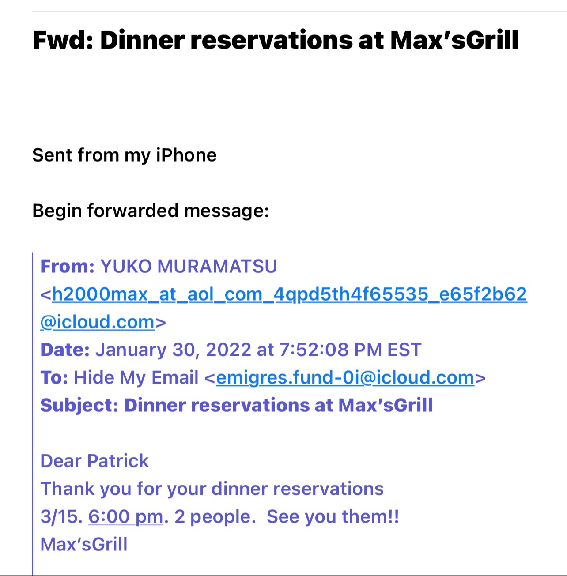Viewport: 567px width, 576px height.
Task: Click the emigres.fund-0i@icloud.com address link
Action: 345,378
